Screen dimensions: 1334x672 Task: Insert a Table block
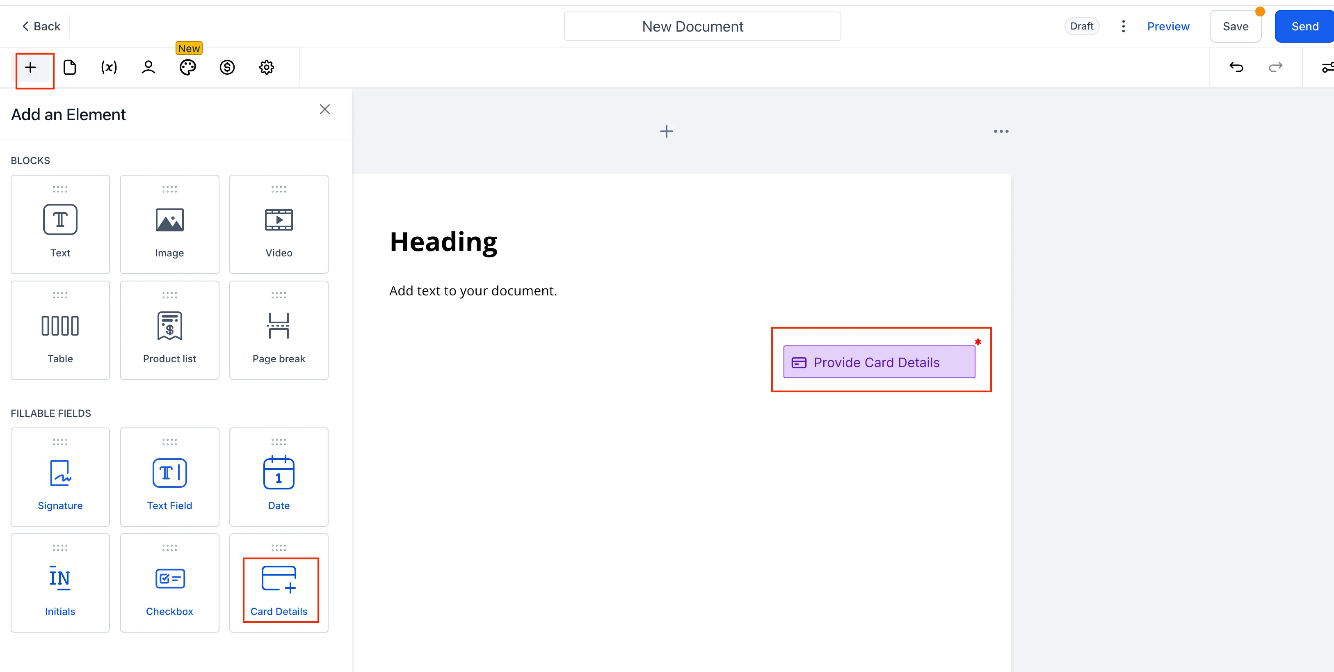59,330
